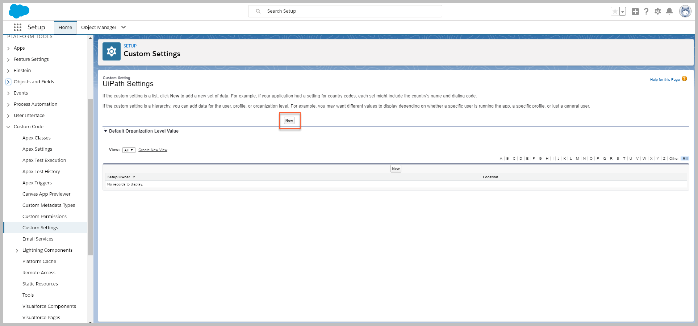Image resolution: width=698 pixels, height=326 pixels.
Task: Select Apex Classes in sidebar
Action: tap(37, 138)
